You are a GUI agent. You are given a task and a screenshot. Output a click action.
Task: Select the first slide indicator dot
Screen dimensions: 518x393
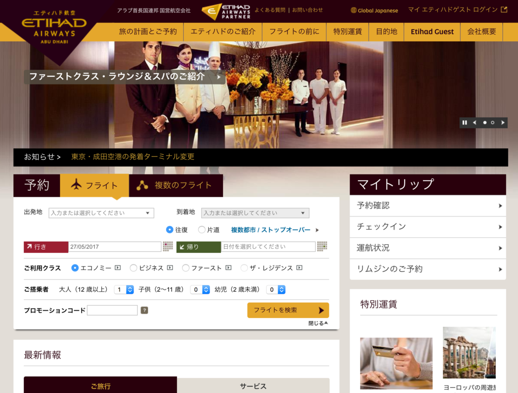pyautogui.click(x=485, y=122)
